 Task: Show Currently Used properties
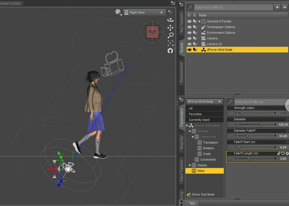pos(204,120)
